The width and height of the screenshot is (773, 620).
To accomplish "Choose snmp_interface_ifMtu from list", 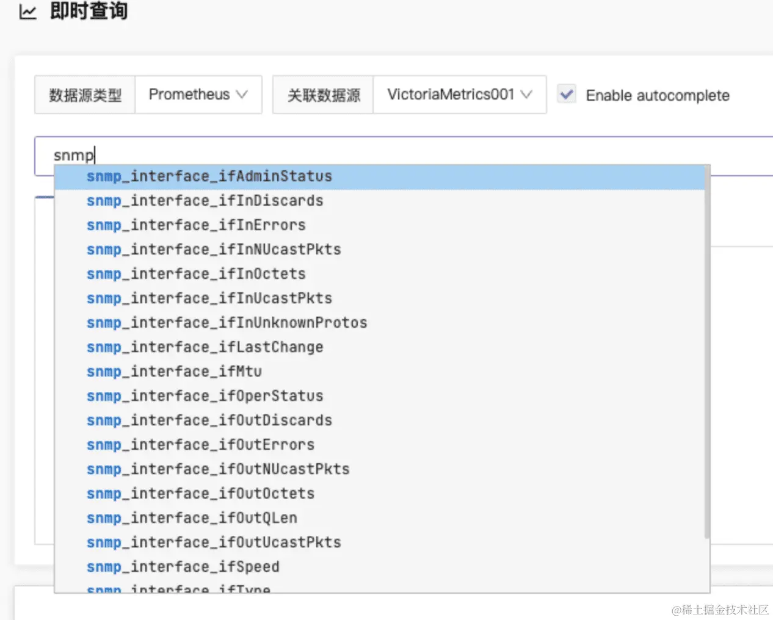I will 379,372.
